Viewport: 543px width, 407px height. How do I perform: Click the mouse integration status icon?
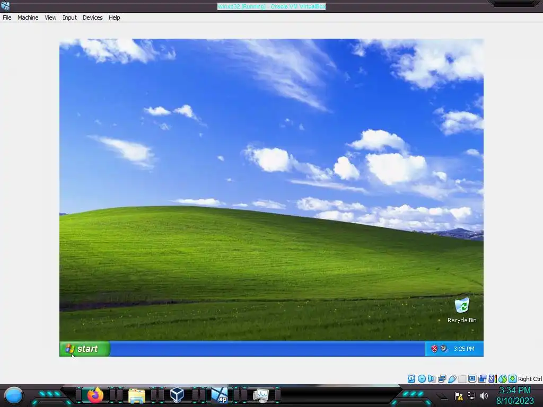[x=503, y=378]
